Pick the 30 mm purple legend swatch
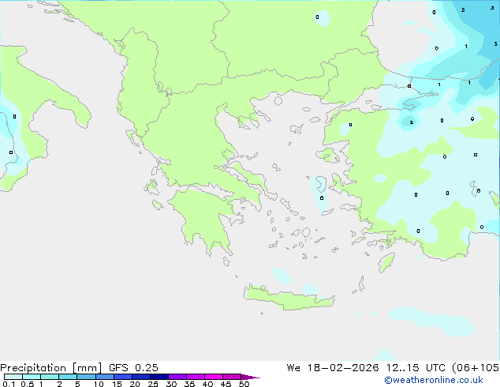This screenshot has height=387, width=500. pos(178,378)
